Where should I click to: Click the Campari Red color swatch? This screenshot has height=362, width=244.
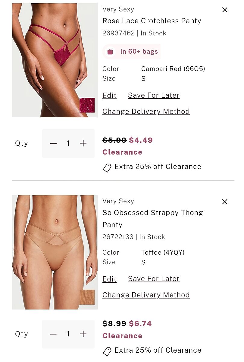(x=87, y=105)
